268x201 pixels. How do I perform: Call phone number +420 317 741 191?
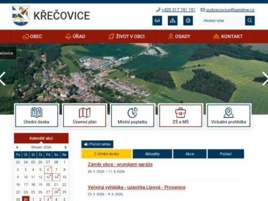(178, 10)
